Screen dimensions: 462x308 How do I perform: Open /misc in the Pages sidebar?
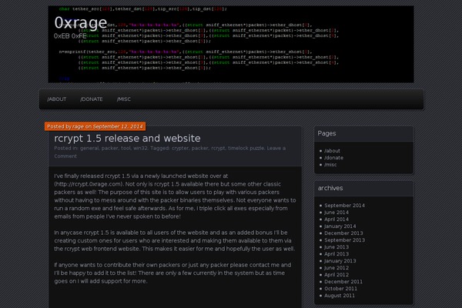[x=330, y=165]
